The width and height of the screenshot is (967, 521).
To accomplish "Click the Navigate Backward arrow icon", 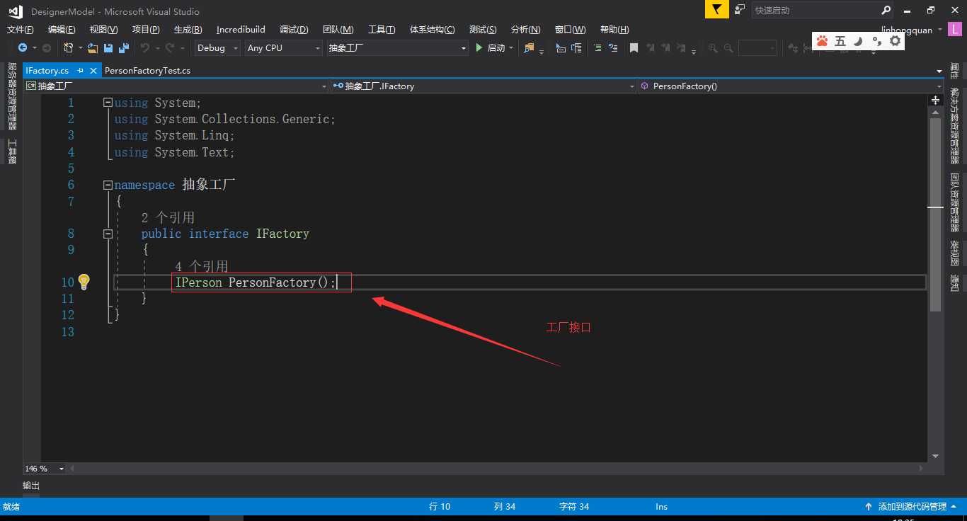I will click(x=22, y=47).
